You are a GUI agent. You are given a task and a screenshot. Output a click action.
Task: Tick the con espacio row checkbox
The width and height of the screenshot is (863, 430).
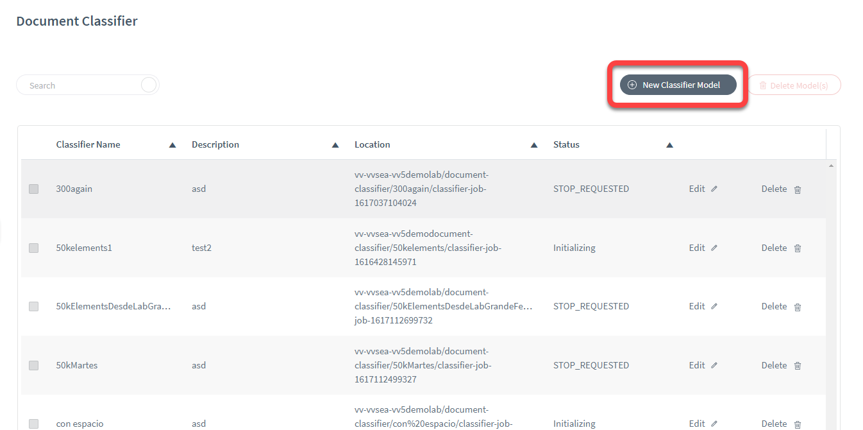[33, 424]
